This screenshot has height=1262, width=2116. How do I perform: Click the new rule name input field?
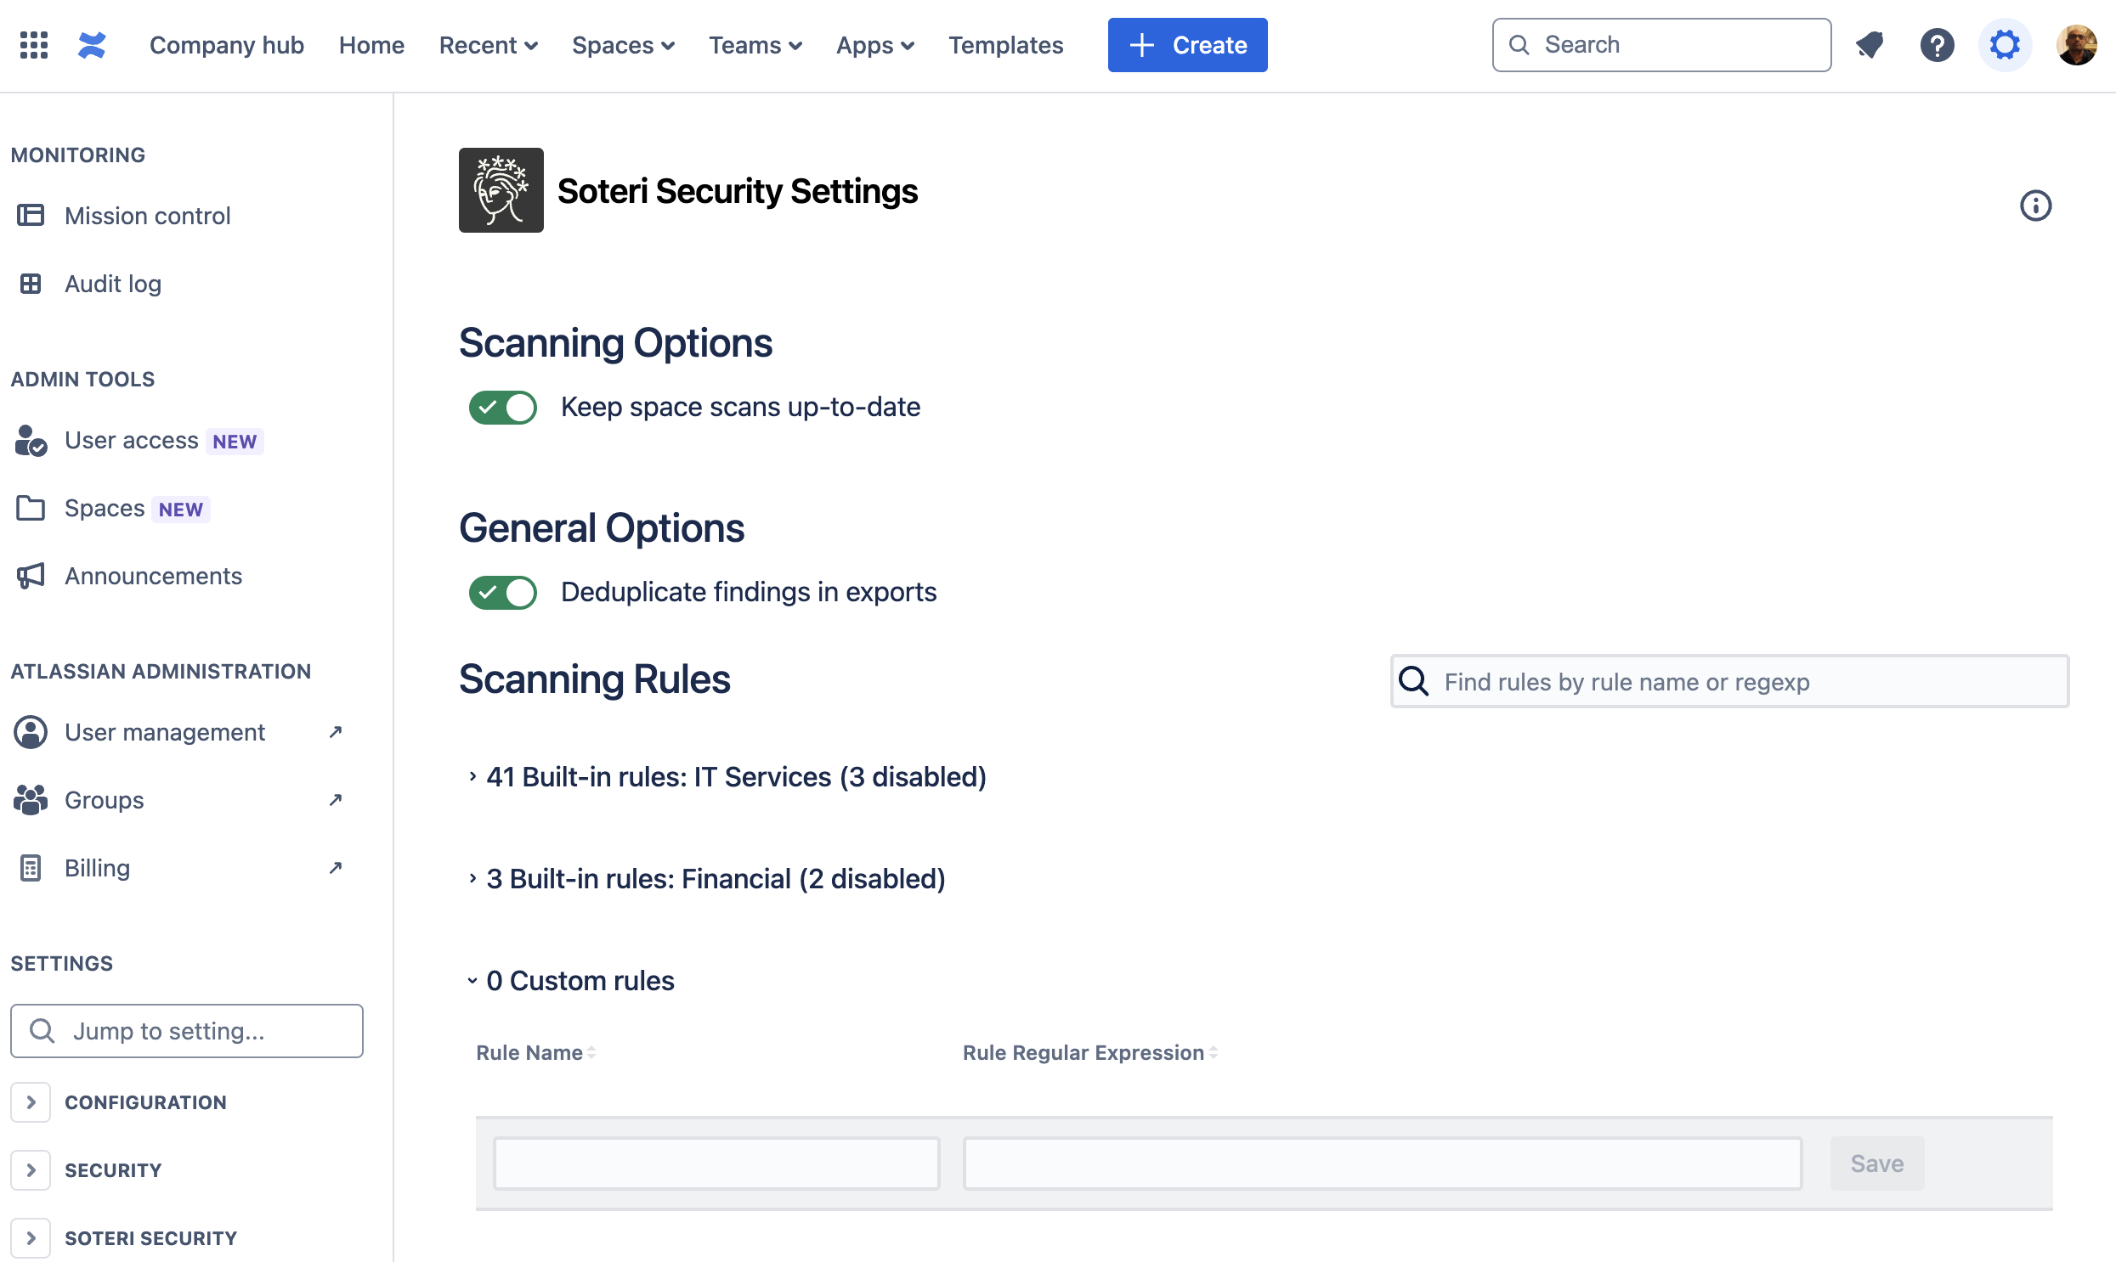[716, 1164]
